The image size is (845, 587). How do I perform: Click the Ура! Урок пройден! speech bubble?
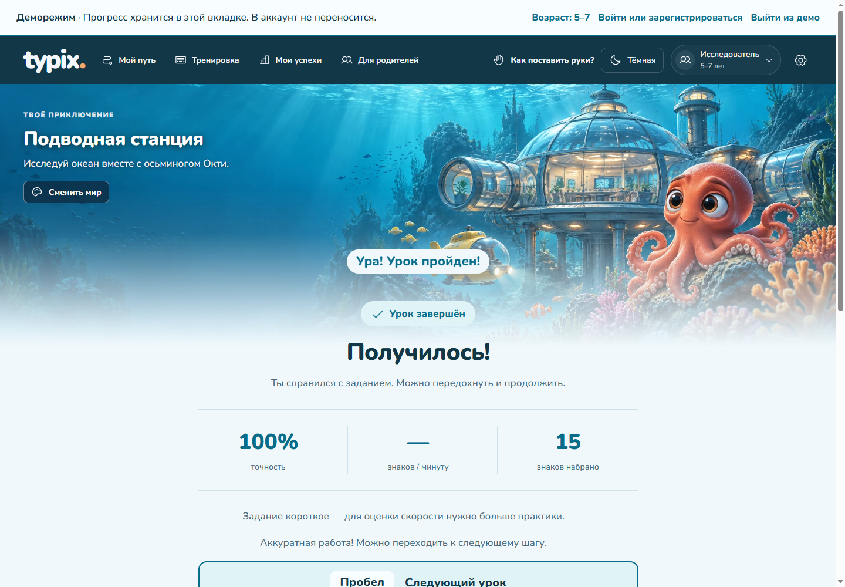[x=418, y=261]
